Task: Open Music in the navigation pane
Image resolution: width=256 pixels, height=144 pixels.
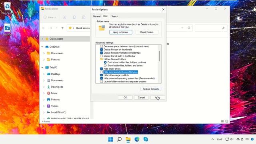Action: (x=54, y=93)
